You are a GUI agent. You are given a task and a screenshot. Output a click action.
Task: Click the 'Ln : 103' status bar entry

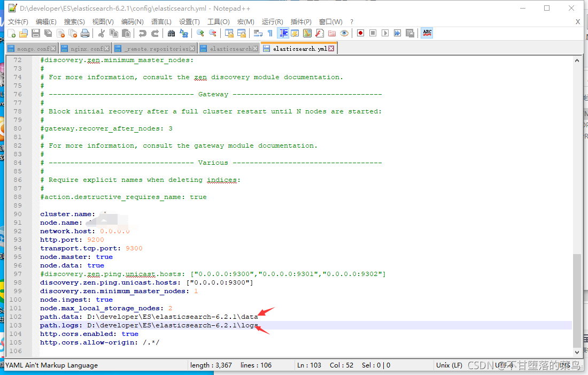pos(309,365)
